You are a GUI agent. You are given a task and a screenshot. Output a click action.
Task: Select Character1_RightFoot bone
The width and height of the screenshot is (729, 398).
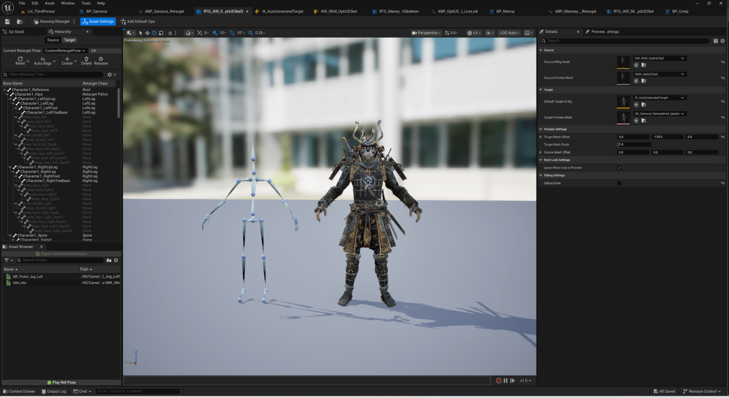(x=41, y=176)
